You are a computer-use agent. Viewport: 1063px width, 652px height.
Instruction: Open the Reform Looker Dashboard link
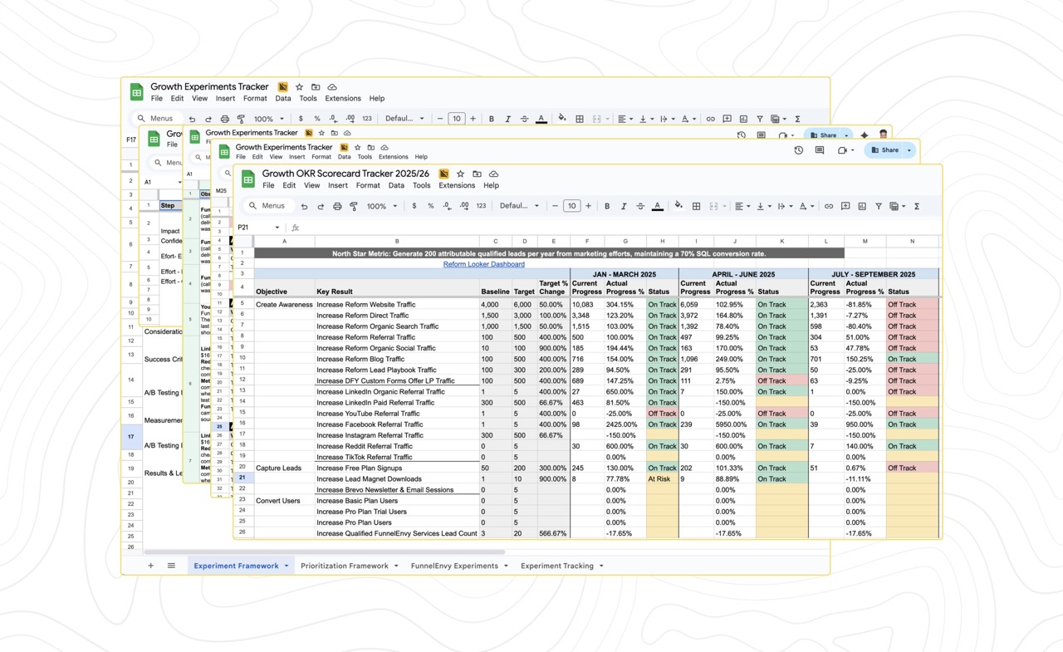point(483,264)
